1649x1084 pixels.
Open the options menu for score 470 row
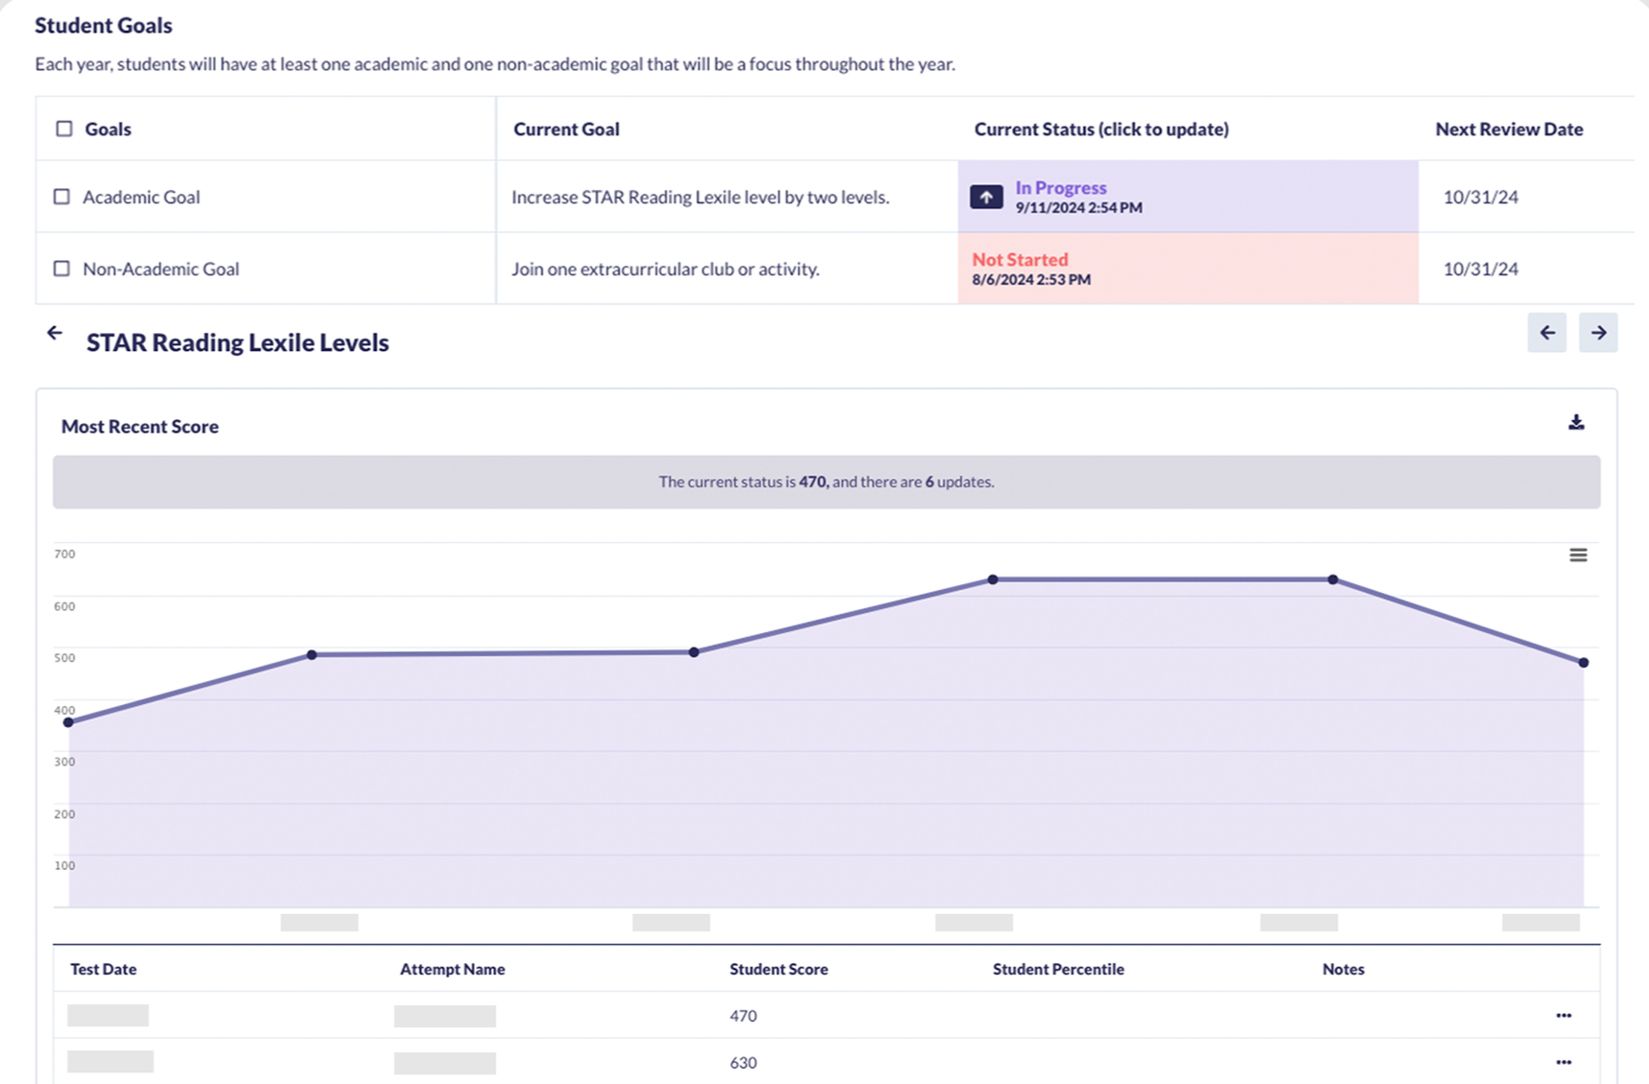click(x=1563, y=1015)
